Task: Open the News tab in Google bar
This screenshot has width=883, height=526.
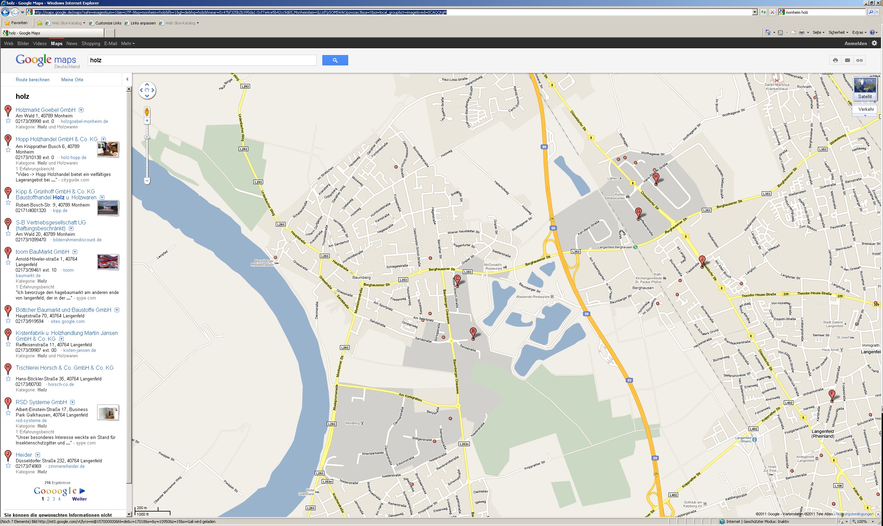Action: point(72,44)
